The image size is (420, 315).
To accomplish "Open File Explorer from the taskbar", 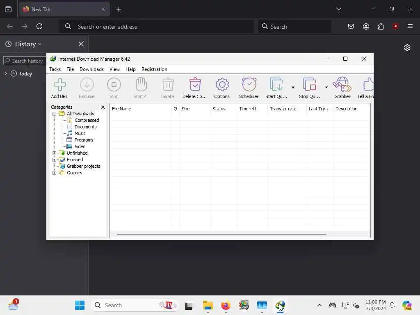I will pos(208,305).
